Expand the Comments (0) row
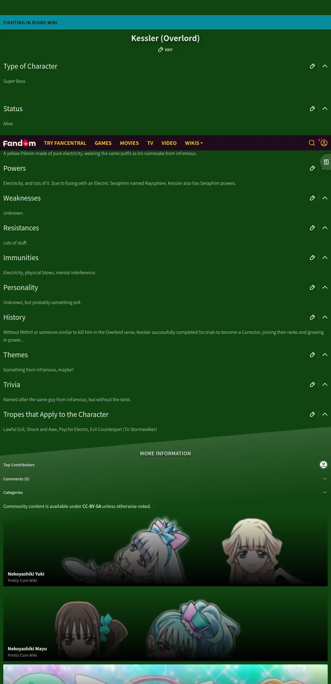The image size is (331, 684). pos(165,479)
